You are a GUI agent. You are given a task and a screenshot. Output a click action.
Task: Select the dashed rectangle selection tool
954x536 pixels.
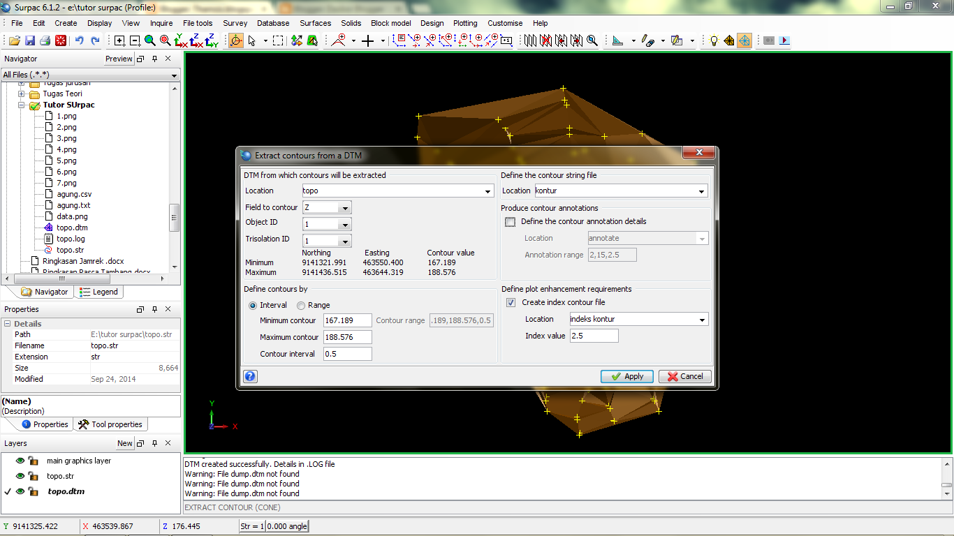pyautogui.click(x=278, y=40)
